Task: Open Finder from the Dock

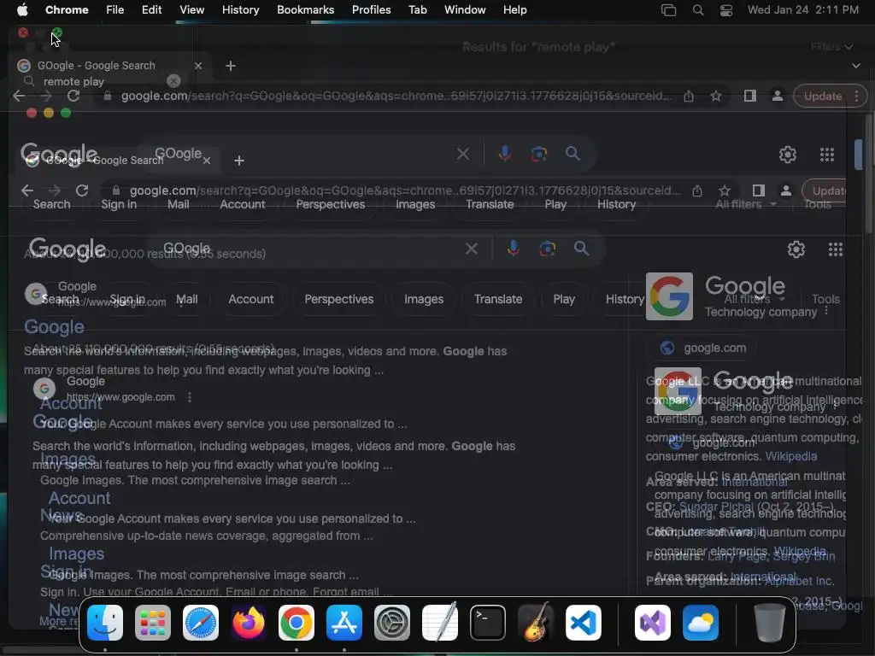Action: (105, 623)
